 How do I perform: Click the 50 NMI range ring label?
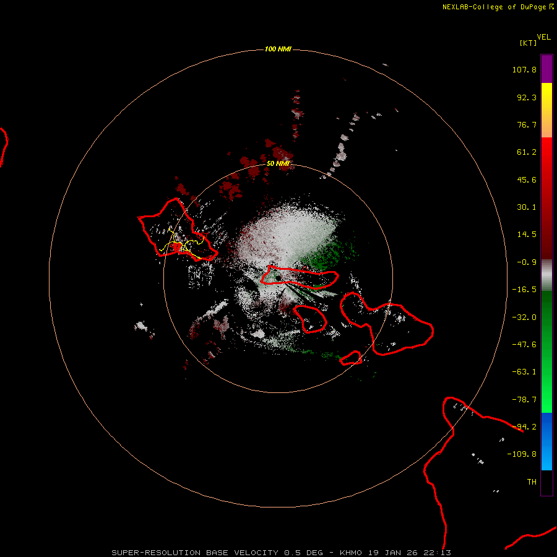point(278,163)
